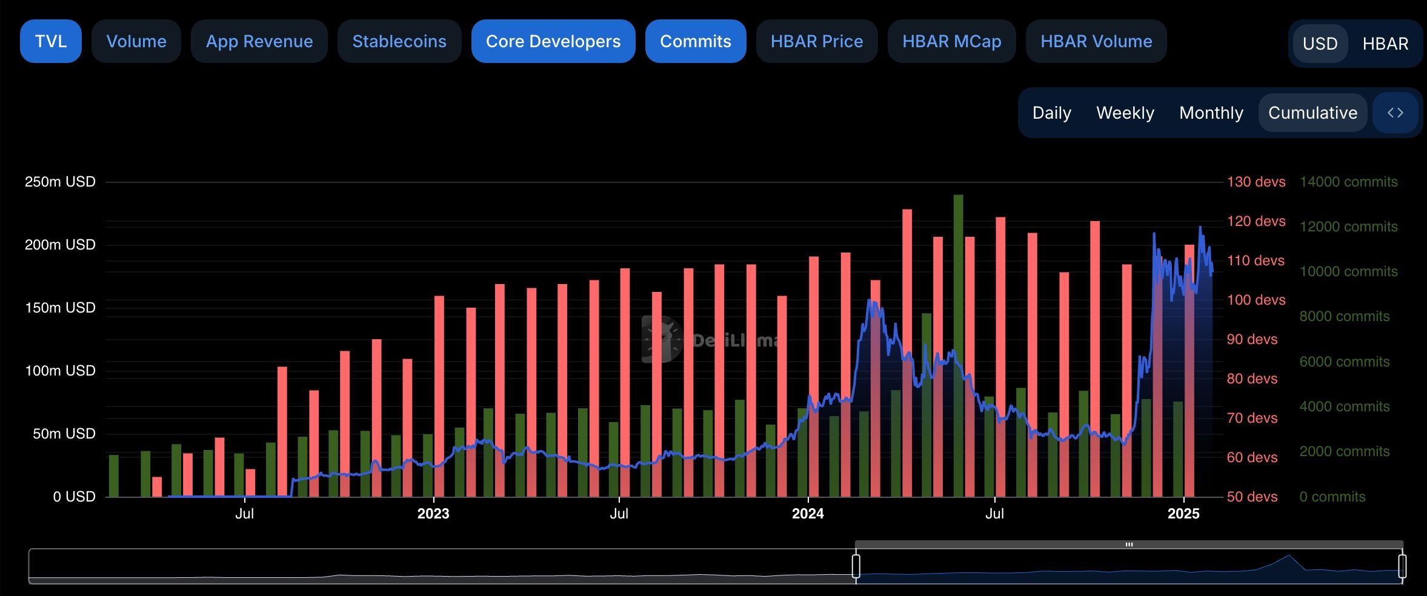Click the right range slider handle

click(1402, 566)
